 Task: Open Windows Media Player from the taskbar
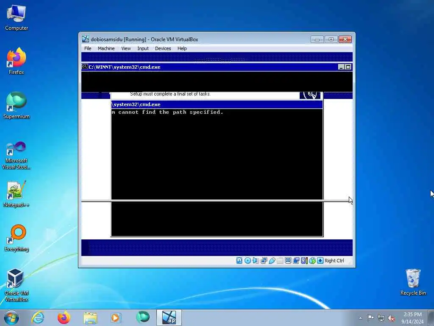click(116, 318)
